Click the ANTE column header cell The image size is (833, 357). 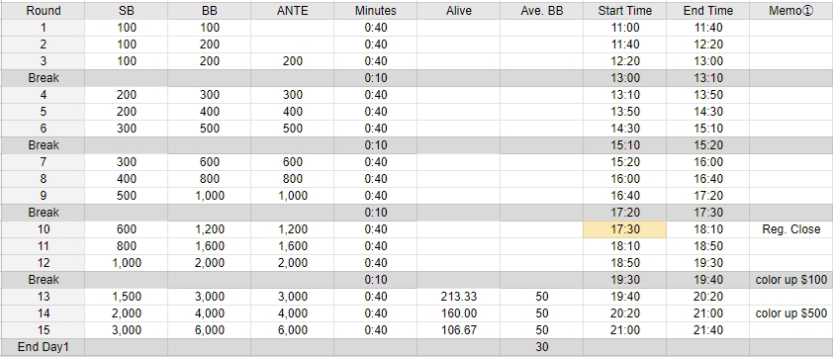292,11
